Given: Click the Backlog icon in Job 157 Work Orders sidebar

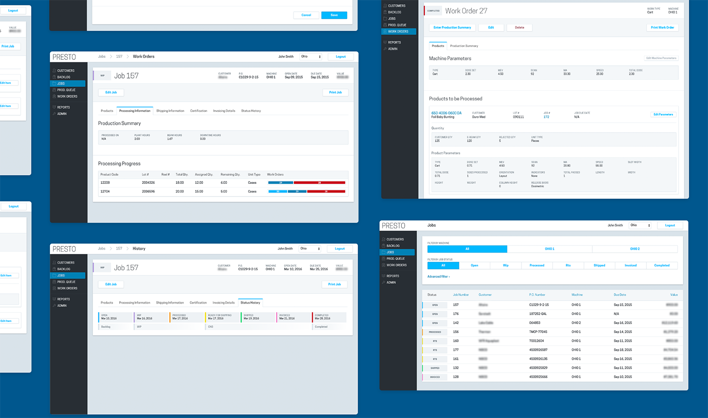Looking at the screenshot, I should click(x=55, y=77).
